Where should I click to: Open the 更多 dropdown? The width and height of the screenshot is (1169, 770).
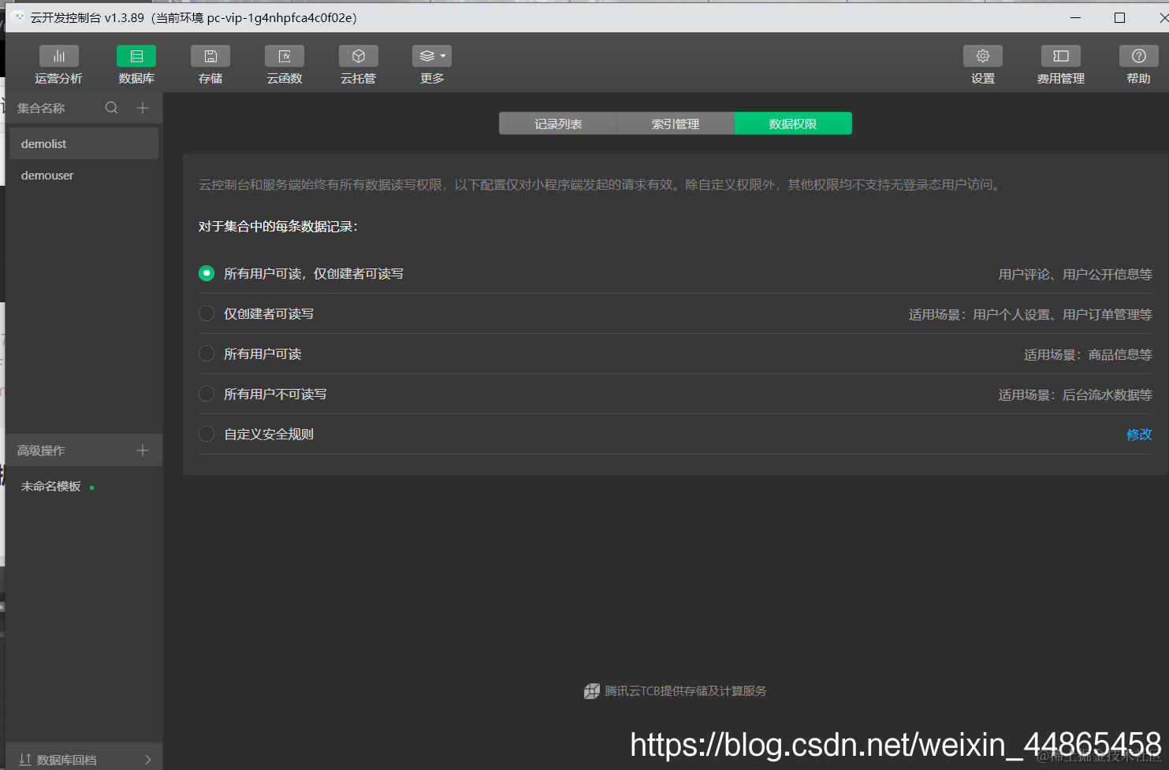tap(431, 55)
